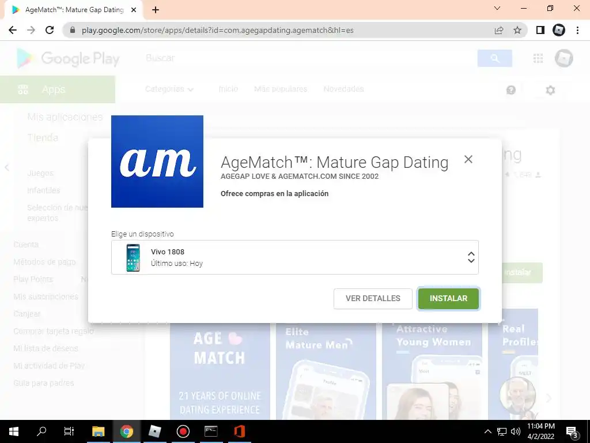
Task: Click the VER DETALLES button
Action: [373, 298]
